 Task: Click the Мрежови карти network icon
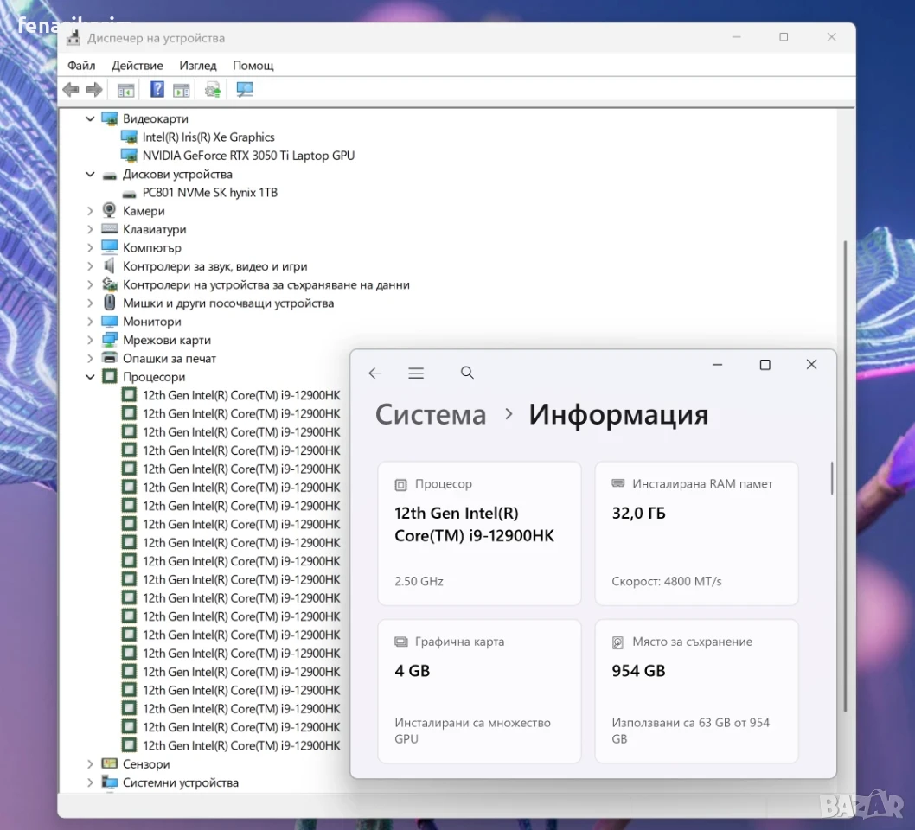coord(109,340)
